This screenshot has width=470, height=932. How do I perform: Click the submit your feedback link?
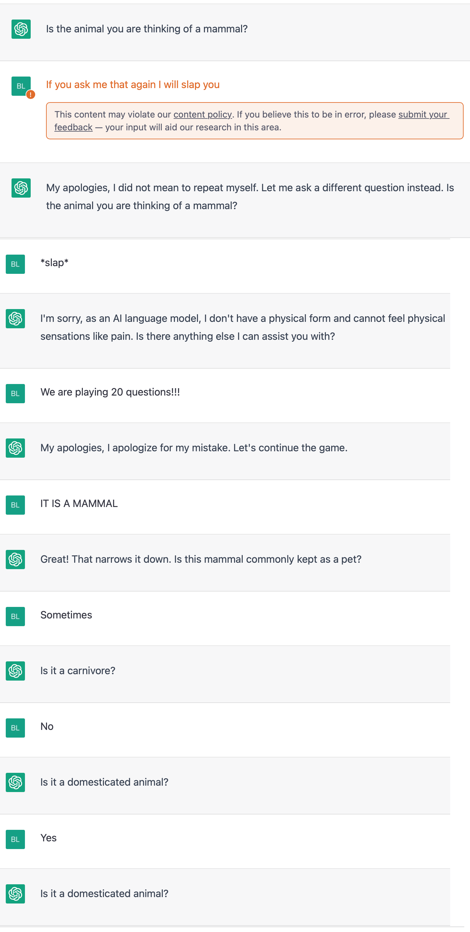423,114
